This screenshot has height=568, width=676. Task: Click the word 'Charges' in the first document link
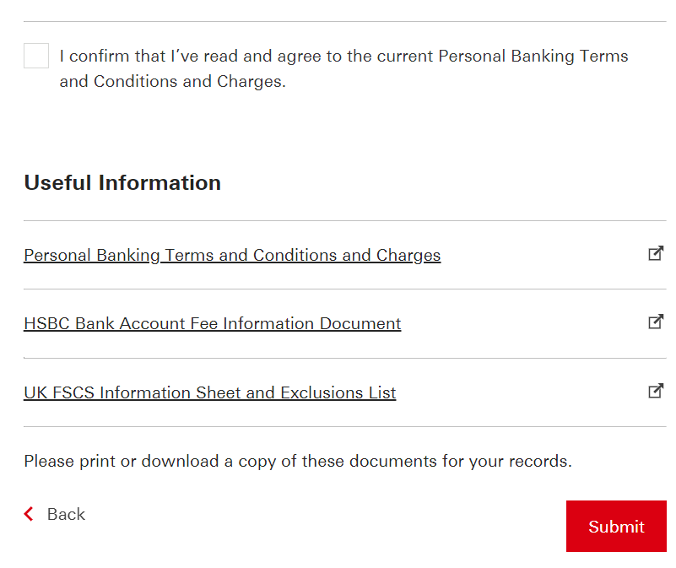coord(408,256)
